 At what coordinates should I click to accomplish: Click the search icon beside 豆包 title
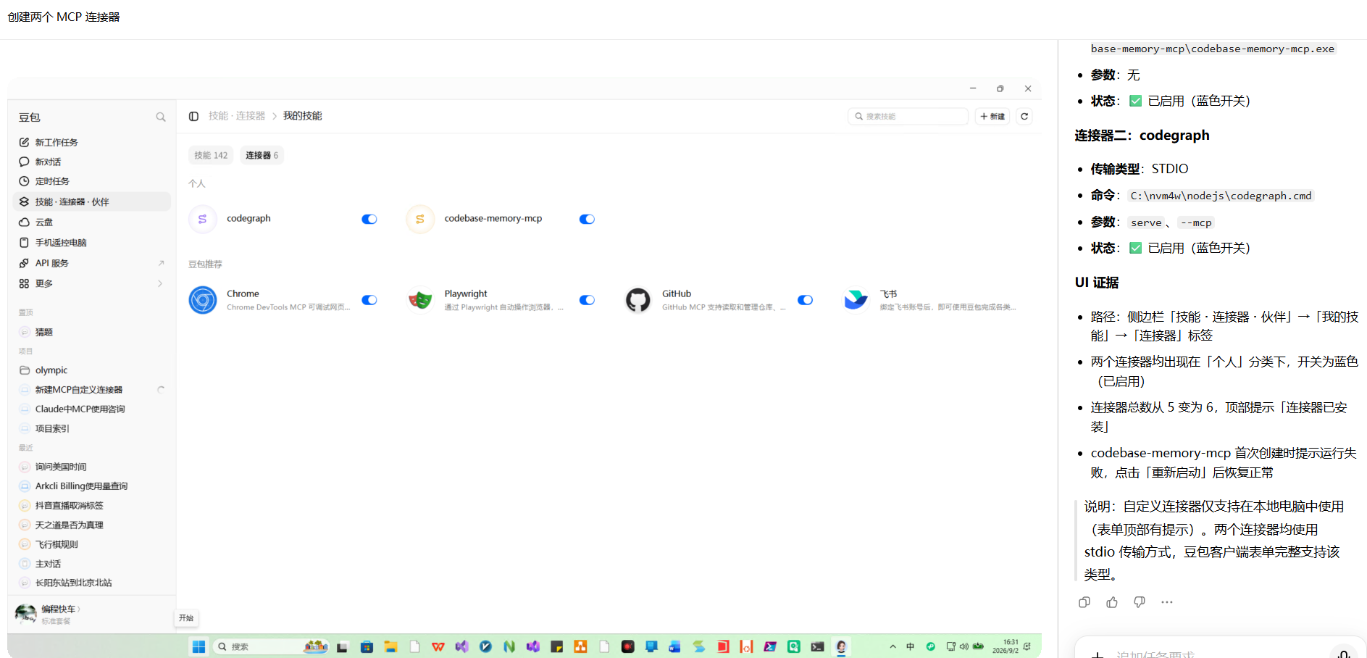161,117
